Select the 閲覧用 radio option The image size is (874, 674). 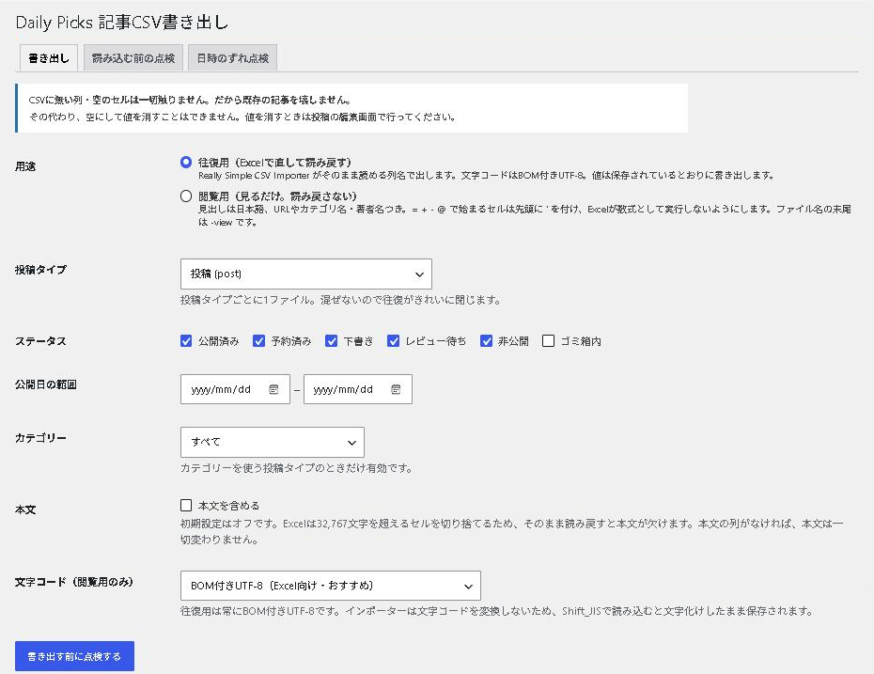[186, 196]
